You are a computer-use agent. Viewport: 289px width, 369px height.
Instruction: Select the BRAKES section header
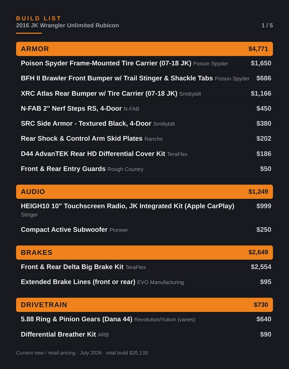144,252
